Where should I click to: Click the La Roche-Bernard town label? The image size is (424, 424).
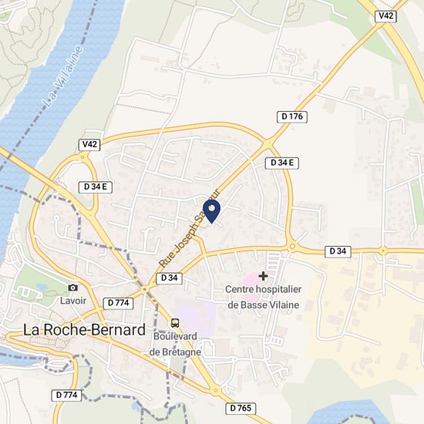(84, 330)
